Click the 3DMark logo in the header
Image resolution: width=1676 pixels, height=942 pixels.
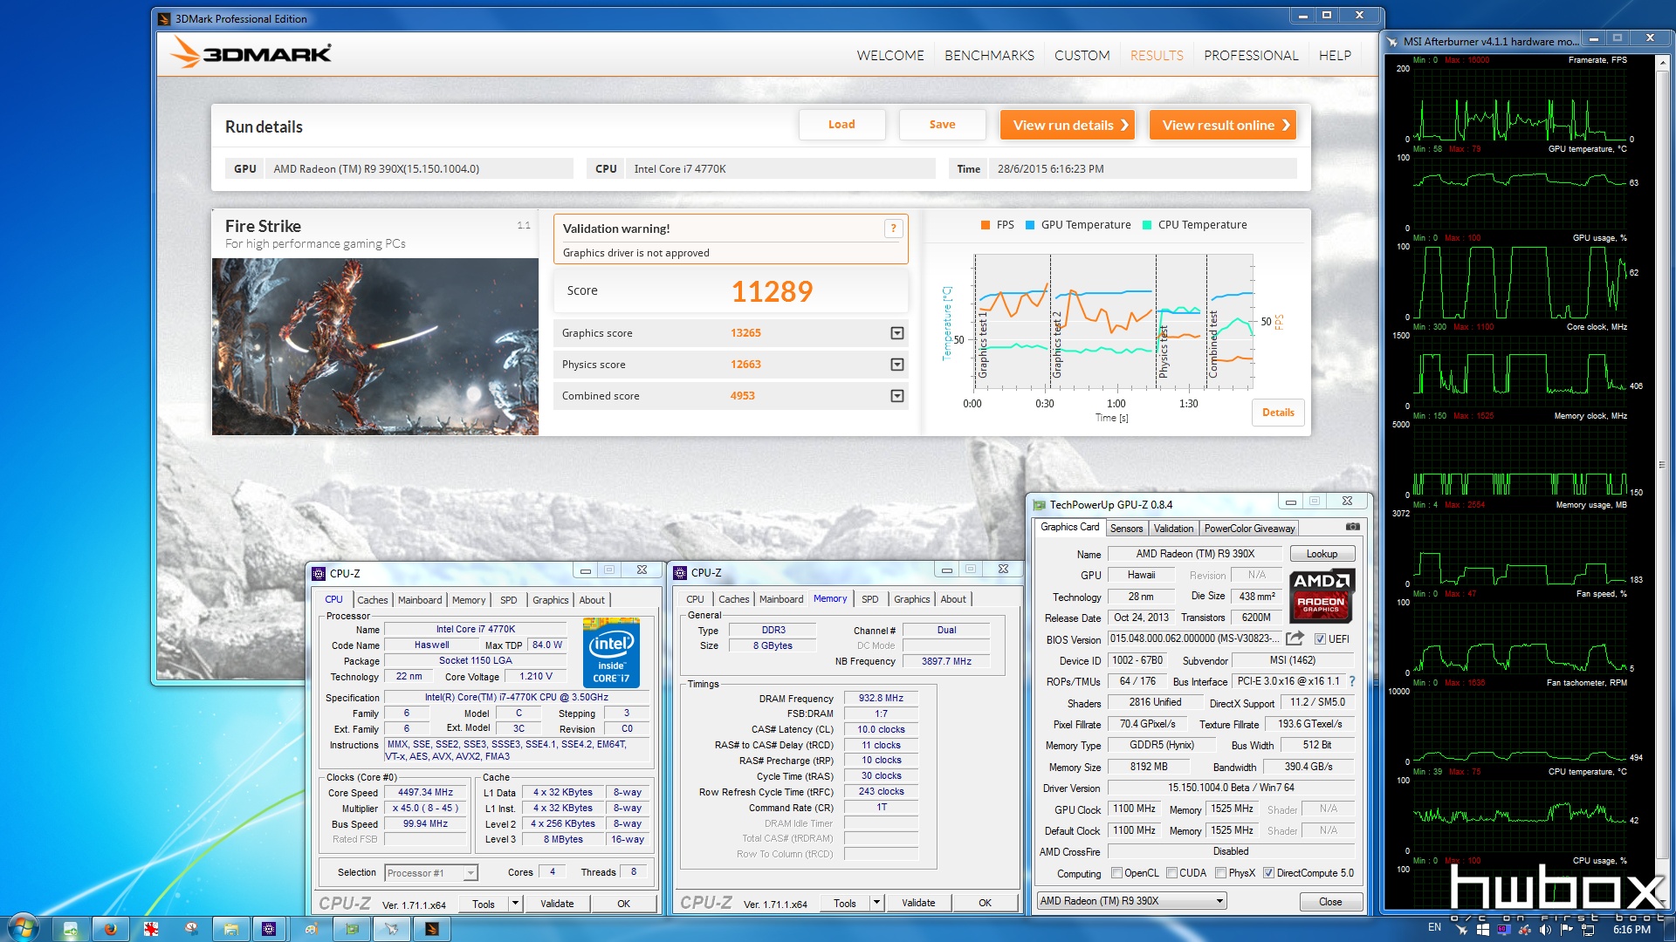(251, 53)
